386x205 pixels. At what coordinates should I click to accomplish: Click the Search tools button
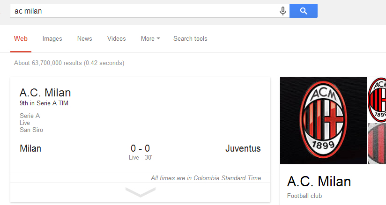[x=190, y=39]
